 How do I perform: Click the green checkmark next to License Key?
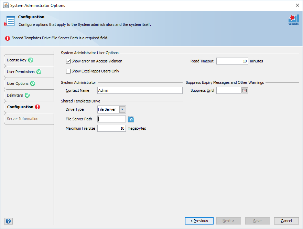coord(31,60)
